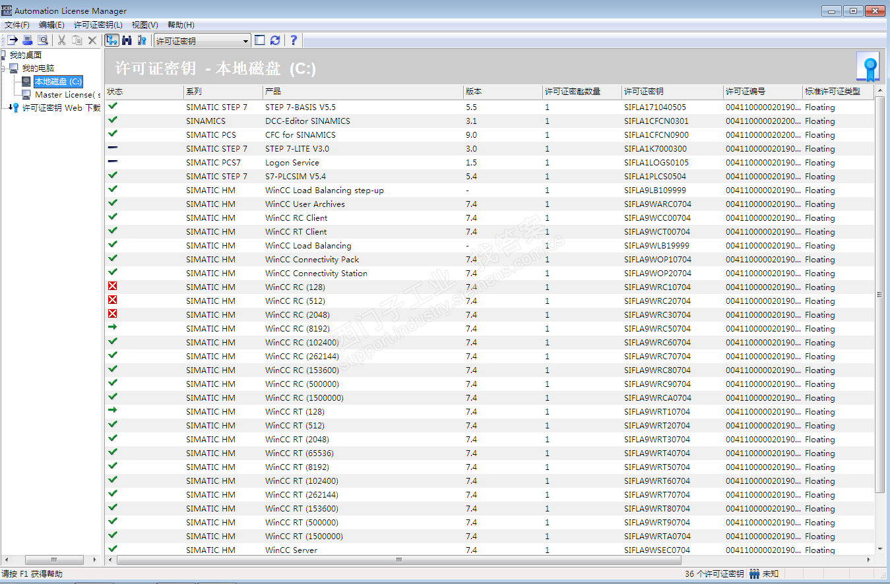This screenshot has height=584, width=890.
Task: Click the red X status for WinCC RC (512)
Action: 113,300
